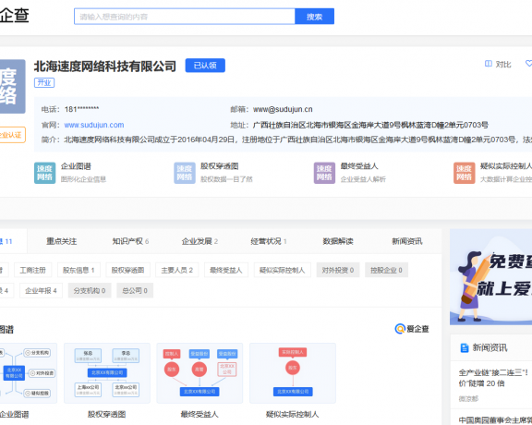The image size is (532, 425).
Task: Click the 爱企查 logo icon
Action: pos(400,329)
